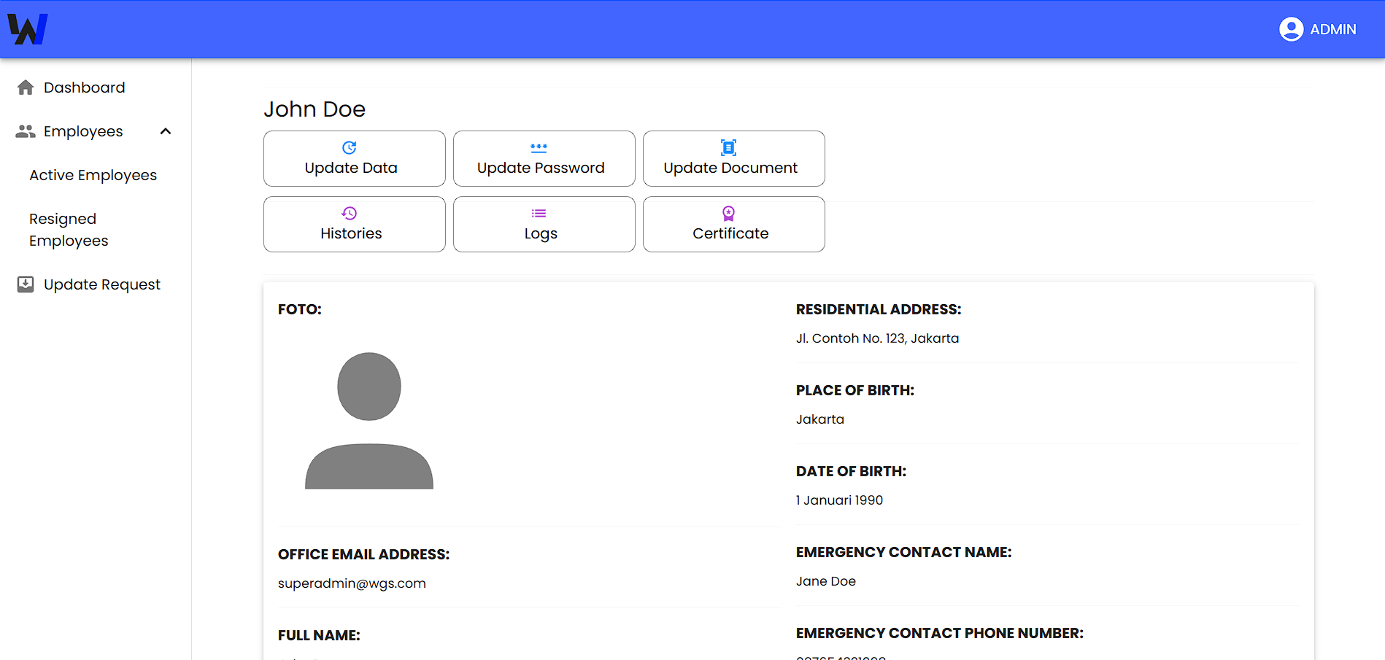Click John Doe's profile photo placeholder
Image resolution: width=1385 pixels, height=660 pixels.
pyautogui.click(x=369, y=421)
